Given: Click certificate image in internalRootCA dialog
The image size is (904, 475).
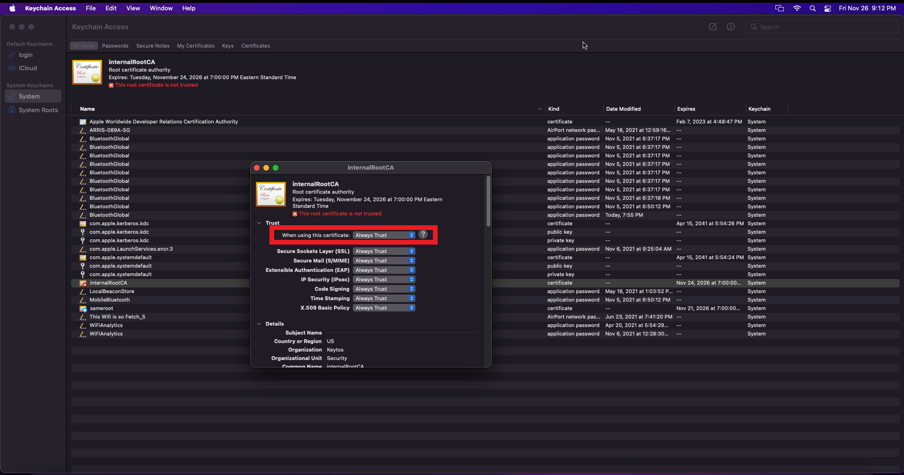Looking at the screenshot, I should [x=271, y=194].
